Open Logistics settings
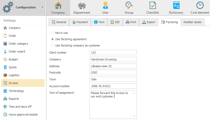Viewport: 210px width, 120px height. (23, 75)
